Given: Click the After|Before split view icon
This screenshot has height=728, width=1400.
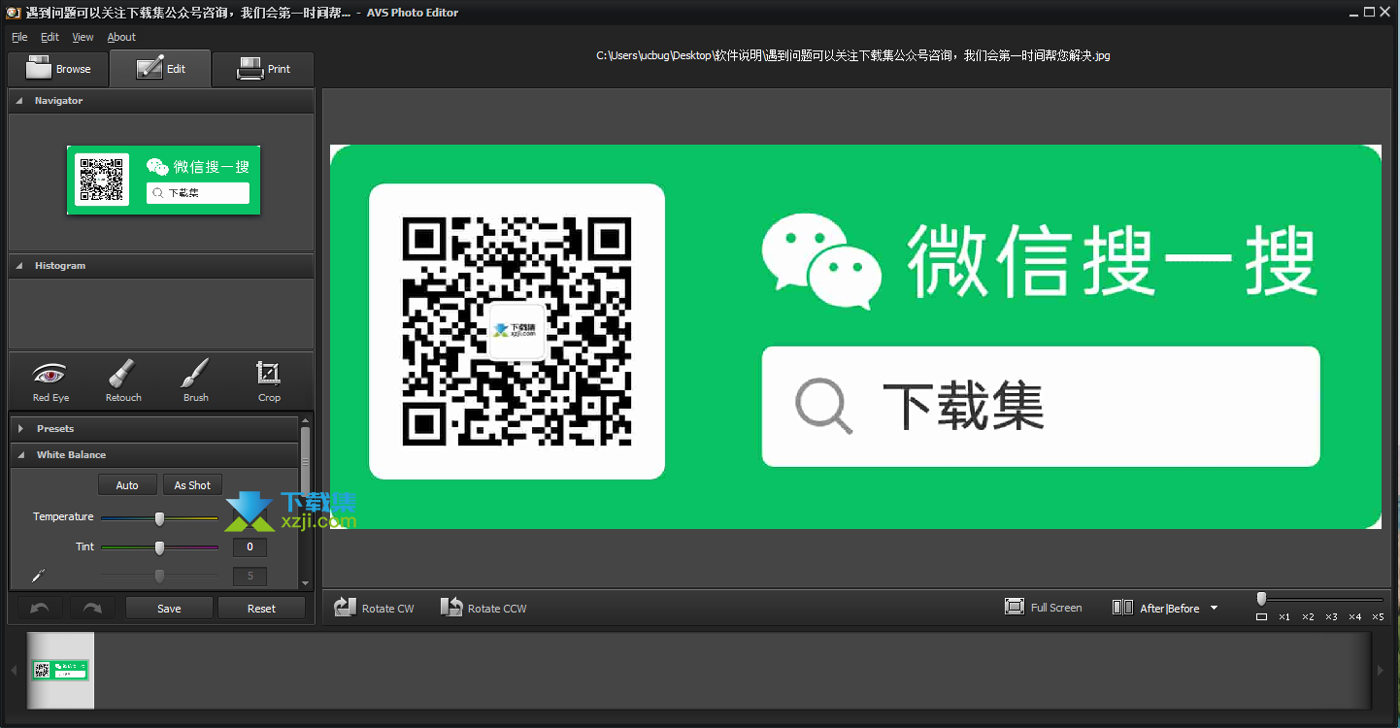Looking at the screenshot, I should pos(1122,608).
